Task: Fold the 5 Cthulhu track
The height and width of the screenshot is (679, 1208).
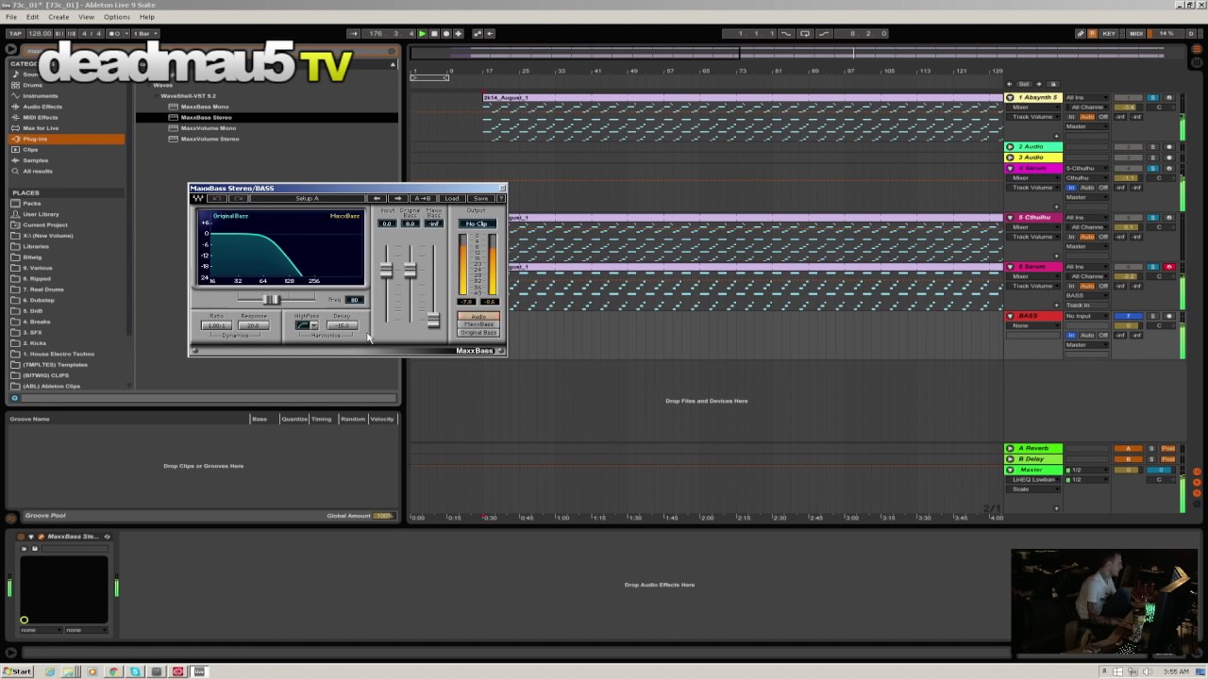Action: [x=1010, y=218]
